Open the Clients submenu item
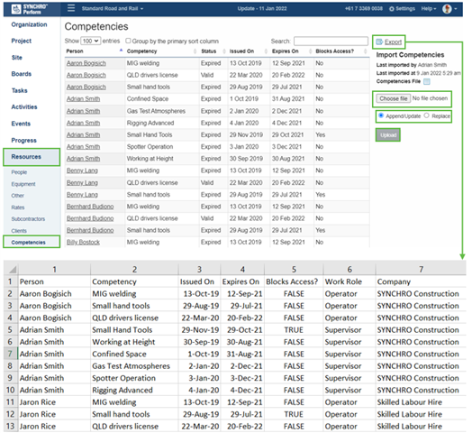 19,231
